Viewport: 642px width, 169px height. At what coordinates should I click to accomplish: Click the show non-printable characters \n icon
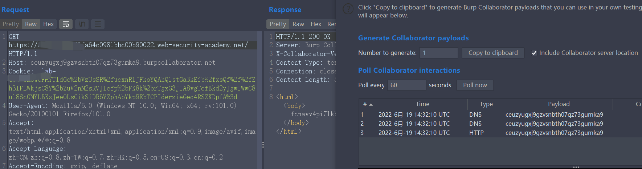(82, 24)
